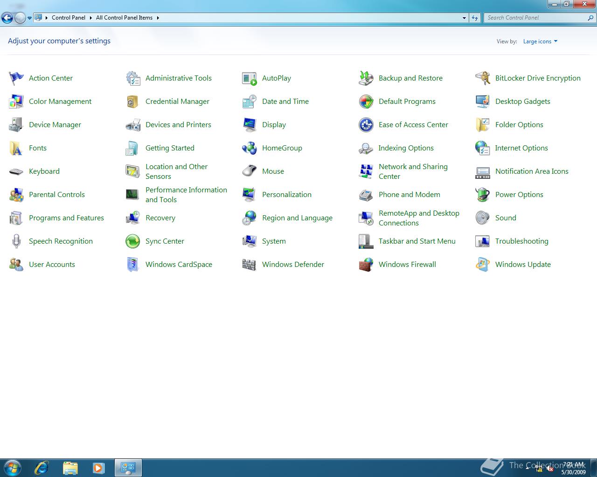Open the Display monitor icon
The height and width of the screenshot is (477, 597).
click(x=250, y=125)
